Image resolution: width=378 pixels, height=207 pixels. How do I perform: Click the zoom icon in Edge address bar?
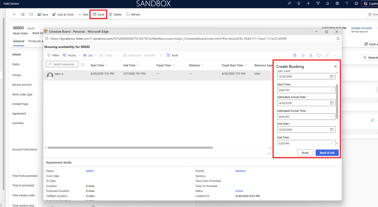338,38
